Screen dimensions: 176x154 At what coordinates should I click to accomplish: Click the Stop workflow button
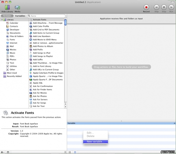[164, 7]
